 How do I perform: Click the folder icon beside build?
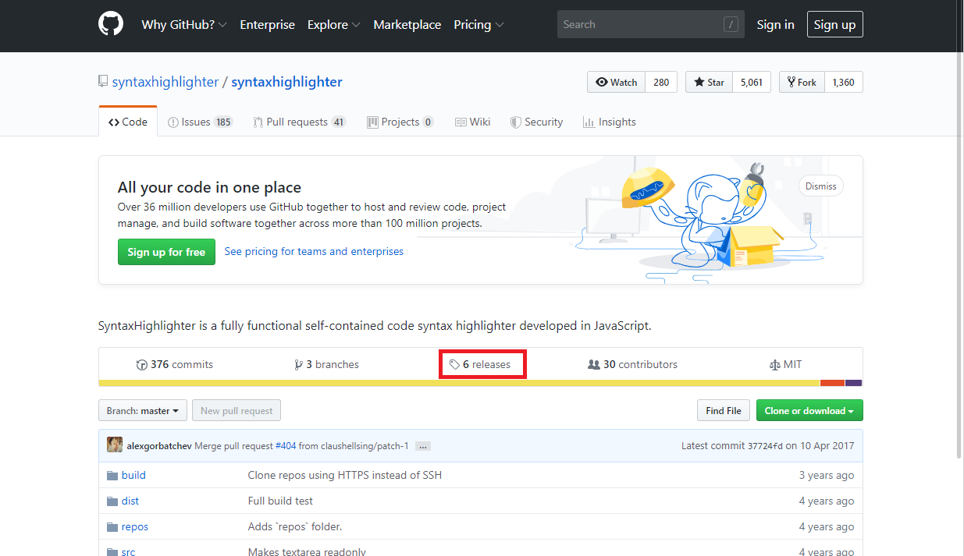(112, 475)
